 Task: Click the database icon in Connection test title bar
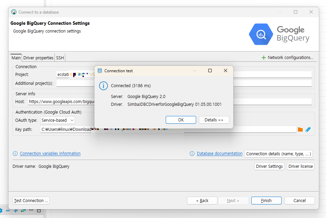coord(100,71)
